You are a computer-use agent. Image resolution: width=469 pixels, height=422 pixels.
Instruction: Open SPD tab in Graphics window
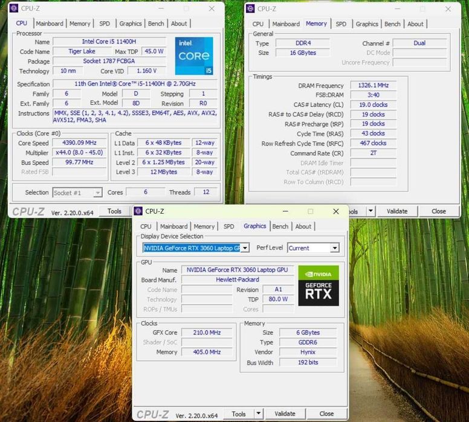[x=229, y=226]
